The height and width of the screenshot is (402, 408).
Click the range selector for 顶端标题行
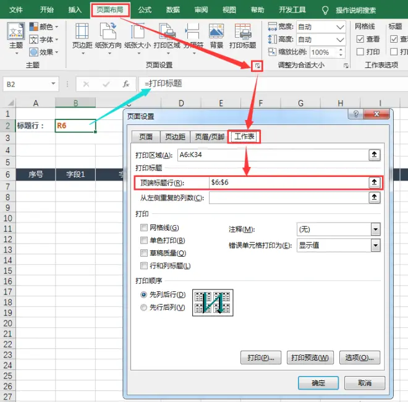coord(375,182)
